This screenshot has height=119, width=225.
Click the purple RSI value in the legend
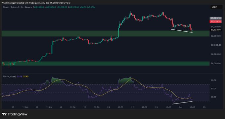[20, 76]
